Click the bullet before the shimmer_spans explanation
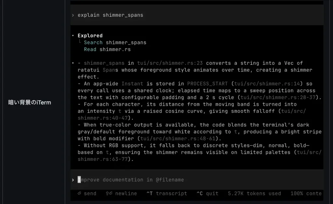 (73, 63)
